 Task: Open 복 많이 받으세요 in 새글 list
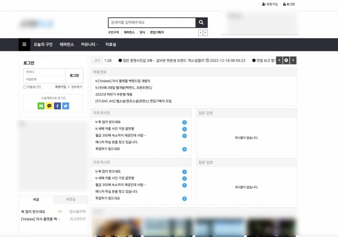[x=33, y=211]
